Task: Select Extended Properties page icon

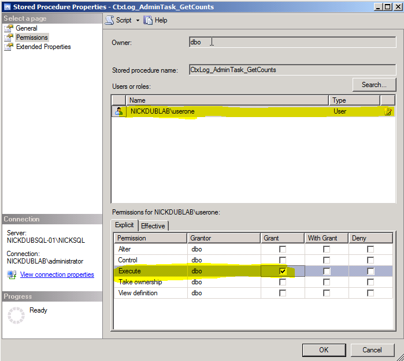Action: (9, 47)
